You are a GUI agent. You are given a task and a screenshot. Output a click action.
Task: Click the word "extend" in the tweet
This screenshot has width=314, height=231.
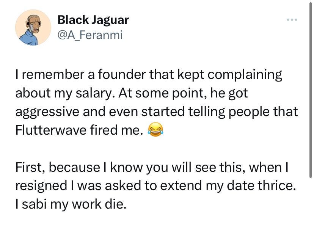pyautogui.click(x=181, y=185)
